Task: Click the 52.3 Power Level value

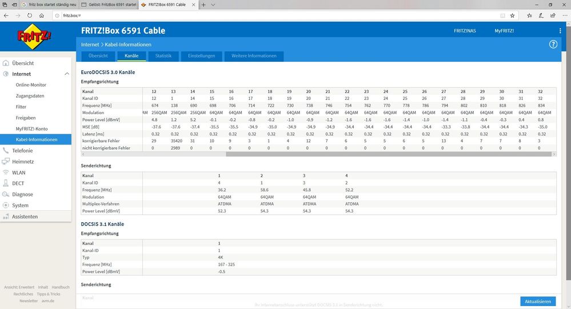Action: coord(222,211)
